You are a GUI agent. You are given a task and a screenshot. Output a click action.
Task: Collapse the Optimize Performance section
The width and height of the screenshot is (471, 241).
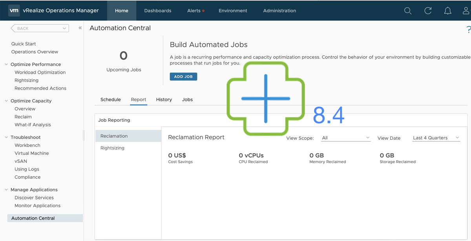[6, 64]
